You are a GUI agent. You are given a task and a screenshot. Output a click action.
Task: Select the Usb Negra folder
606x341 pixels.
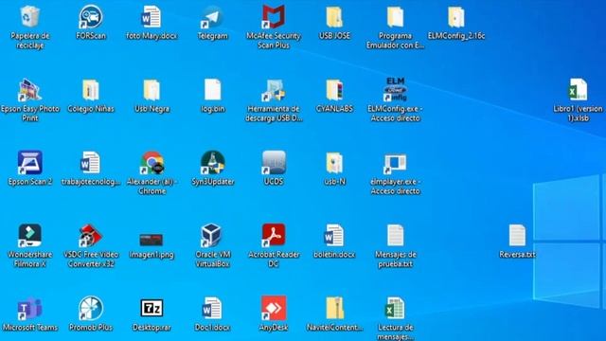point(151,91)
